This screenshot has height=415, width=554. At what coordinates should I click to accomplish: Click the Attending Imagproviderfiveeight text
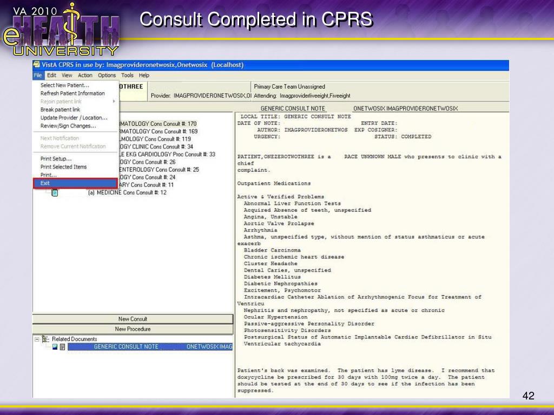click(x=302, y=96)
